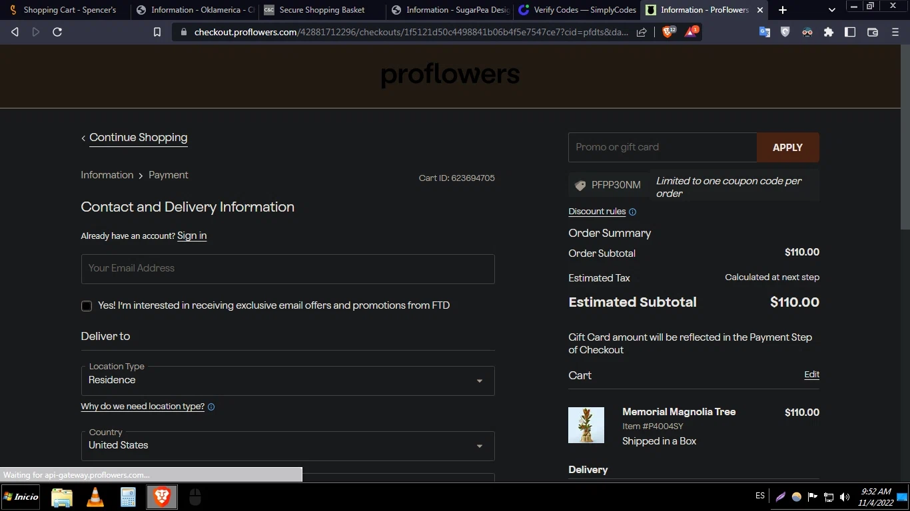
Task: Click the Memorial Magnolia Tree thumbnail
Action: [x=586, y=425]
